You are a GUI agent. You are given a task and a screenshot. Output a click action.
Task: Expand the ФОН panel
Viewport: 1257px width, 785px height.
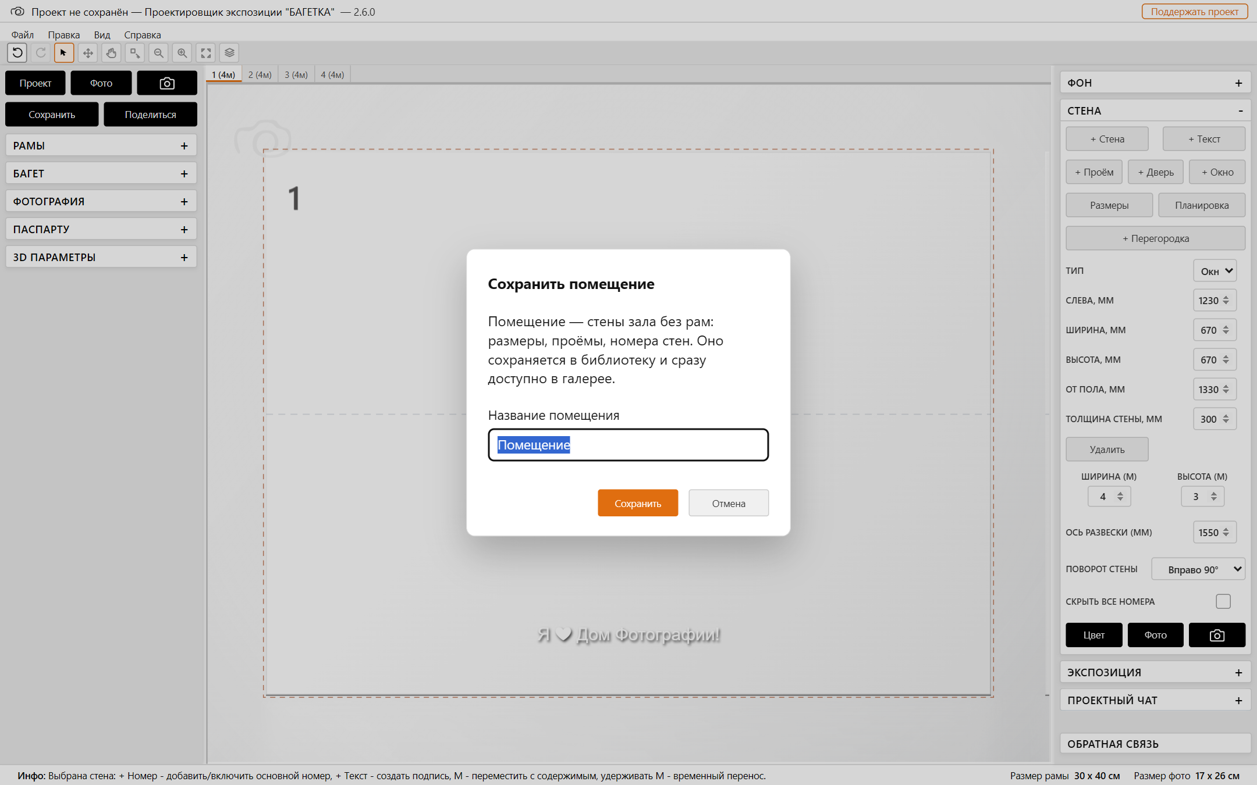click(x=1155, y=83)
